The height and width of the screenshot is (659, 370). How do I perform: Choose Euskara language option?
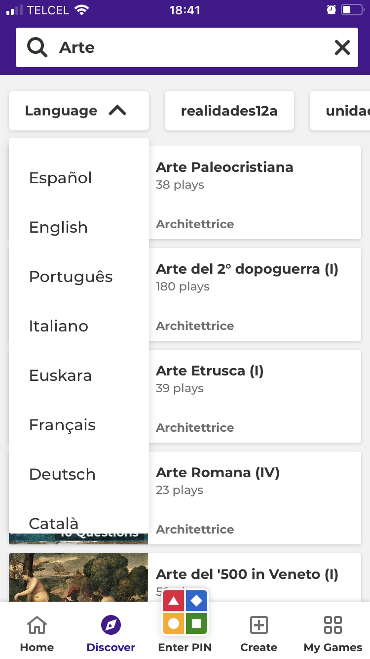point(61,375)
